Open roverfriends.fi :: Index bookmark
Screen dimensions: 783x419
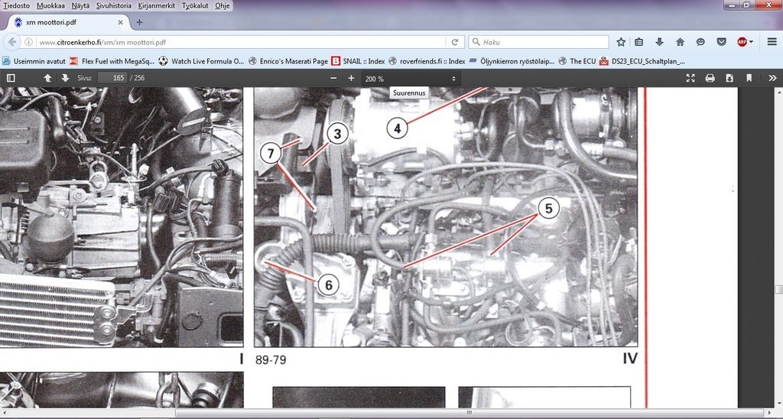[x=427, y=61]
